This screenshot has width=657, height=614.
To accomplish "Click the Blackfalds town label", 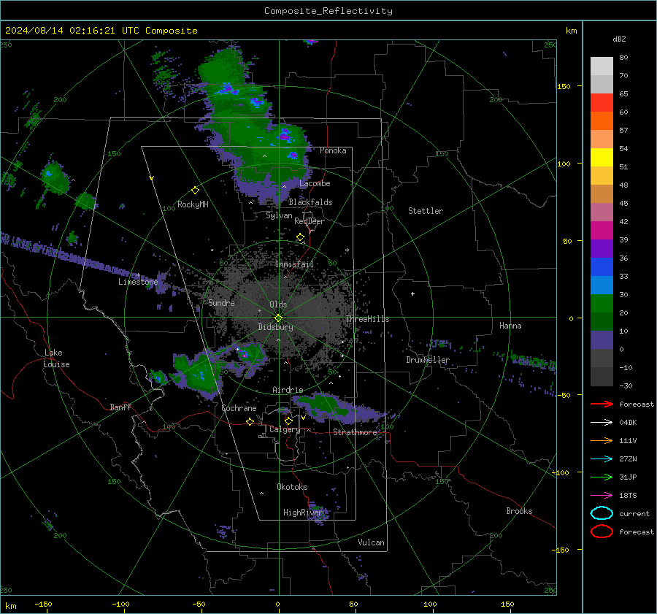I will point(310,202).
